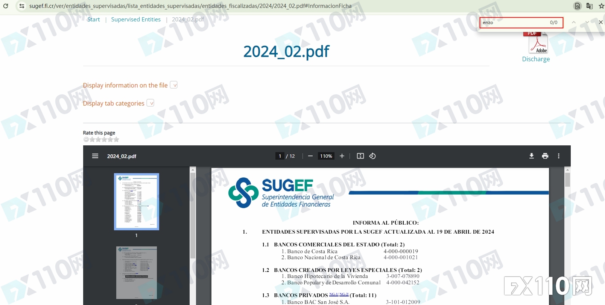605x305 pixels.
Task: Open the NG-2/ footnote link
Action: (344, 294)
